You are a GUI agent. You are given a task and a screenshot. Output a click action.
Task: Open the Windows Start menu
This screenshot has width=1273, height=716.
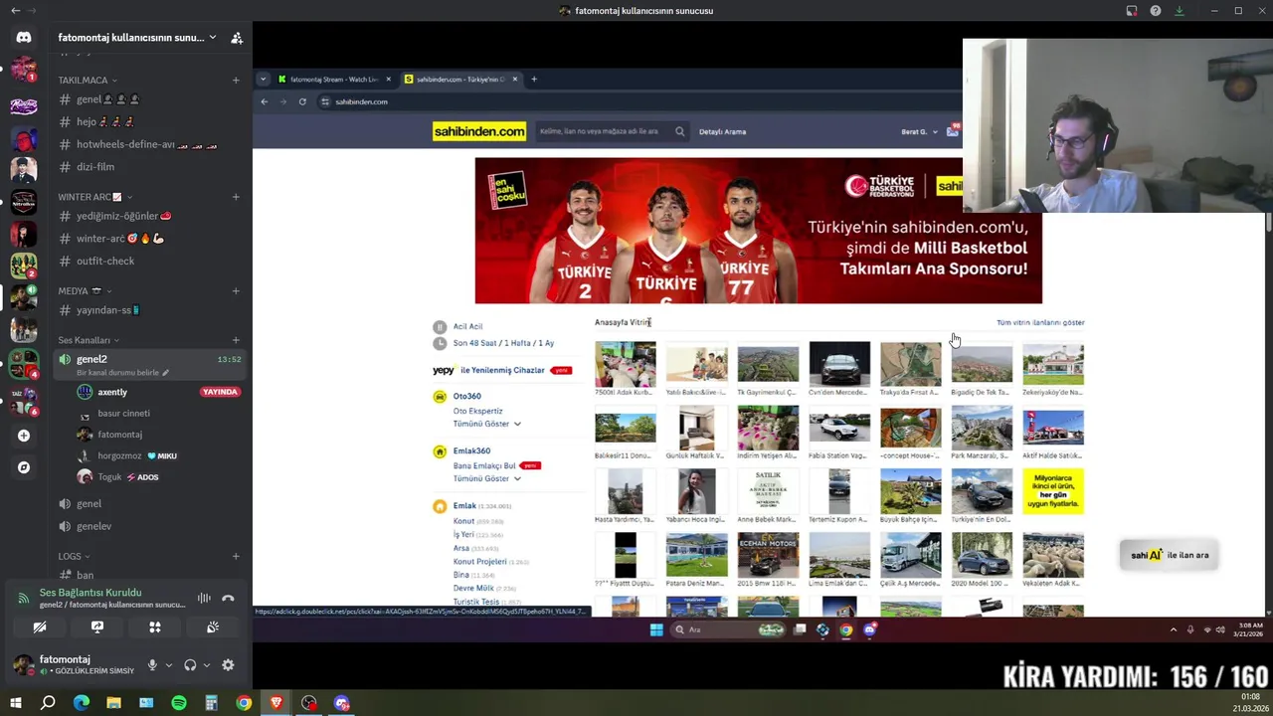tap(15, 703)
